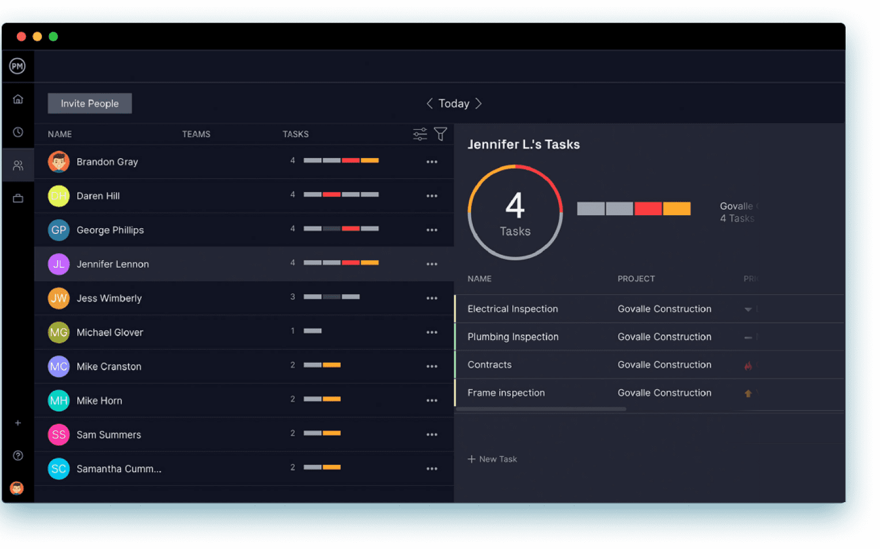Open more options for Sam Summers
This screenshot has height=549, width=880.
[x=432, y=434]
